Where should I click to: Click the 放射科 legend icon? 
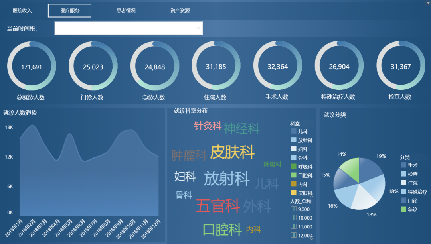point(293,140)
